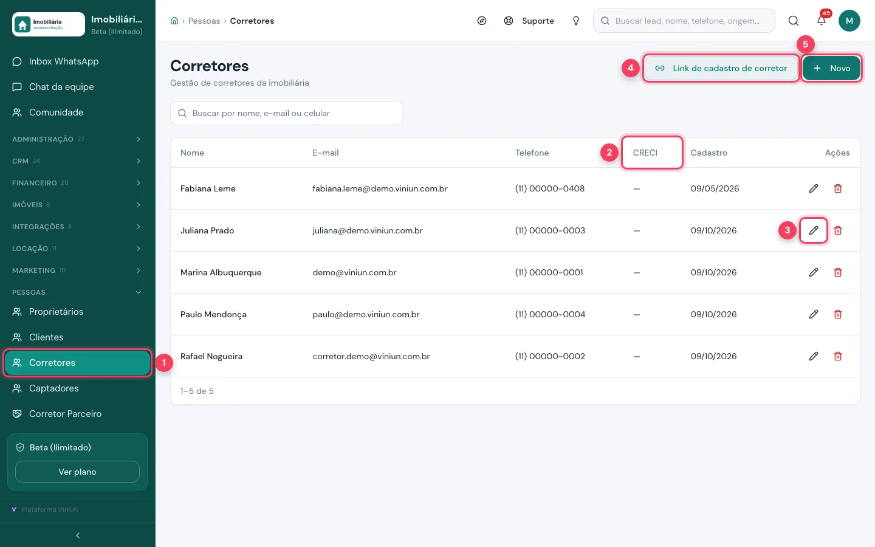
Task: Collapse the sidebar with the bottom arrow
Action: 78,535
